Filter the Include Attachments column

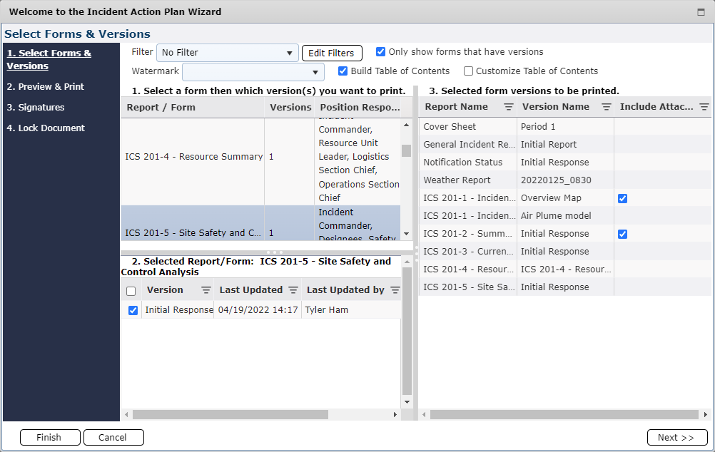pos(705,106)
